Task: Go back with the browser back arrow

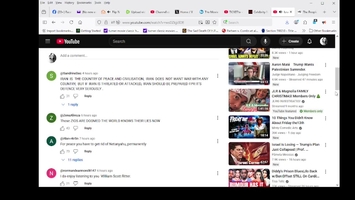Action: point(54,22)
